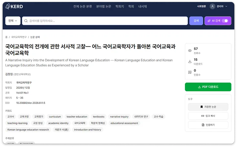Select keyword tag Korean language education research
Screen dimensions: 237x147
click(28, 130)
